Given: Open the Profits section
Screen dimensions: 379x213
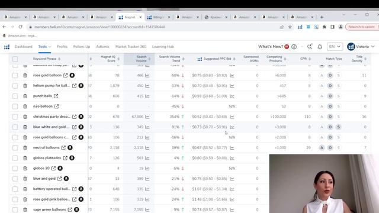Looking at the screenshot, I should click(x=62, y=47).
